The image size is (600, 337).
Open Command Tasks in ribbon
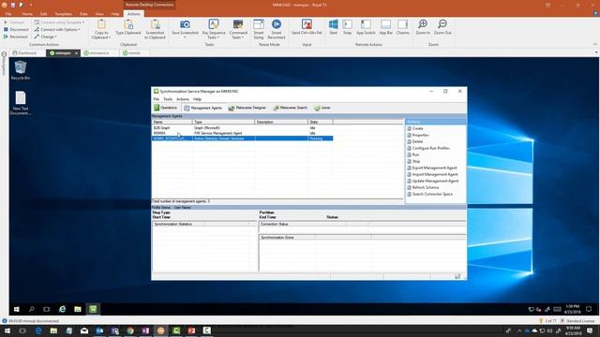[238, 29]
